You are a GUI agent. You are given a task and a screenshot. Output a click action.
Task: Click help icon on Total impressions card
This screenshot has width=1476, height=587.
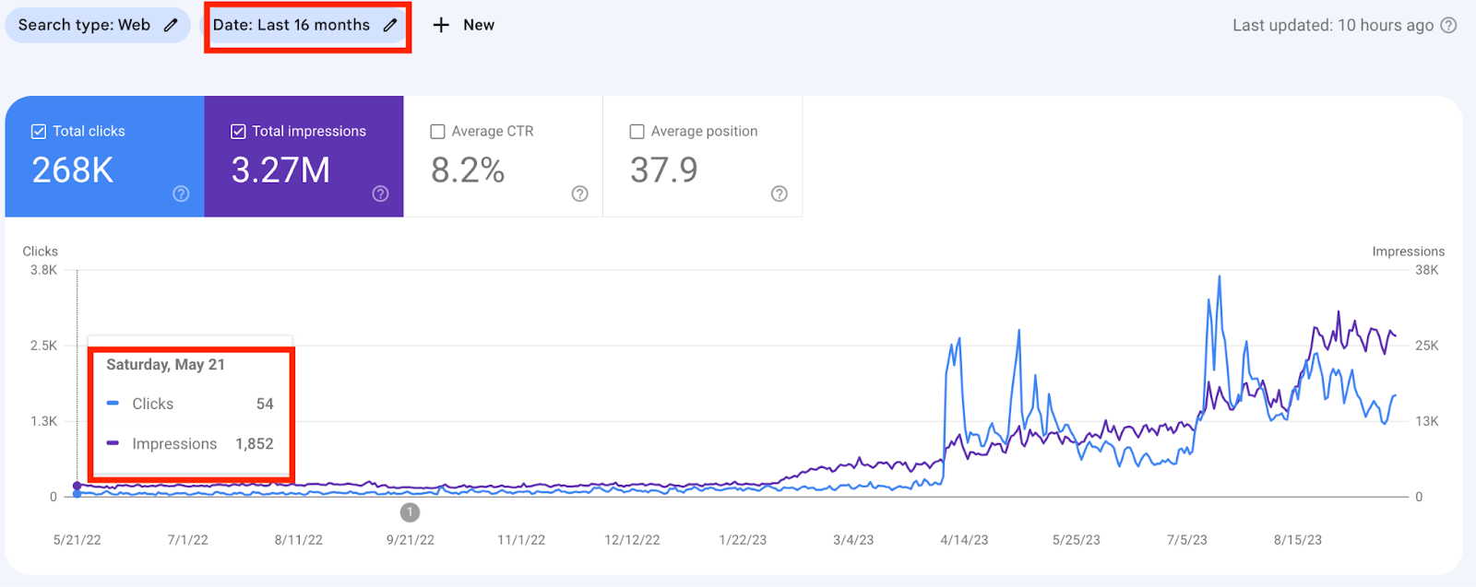pyautogui.click(x=380, y=194)
